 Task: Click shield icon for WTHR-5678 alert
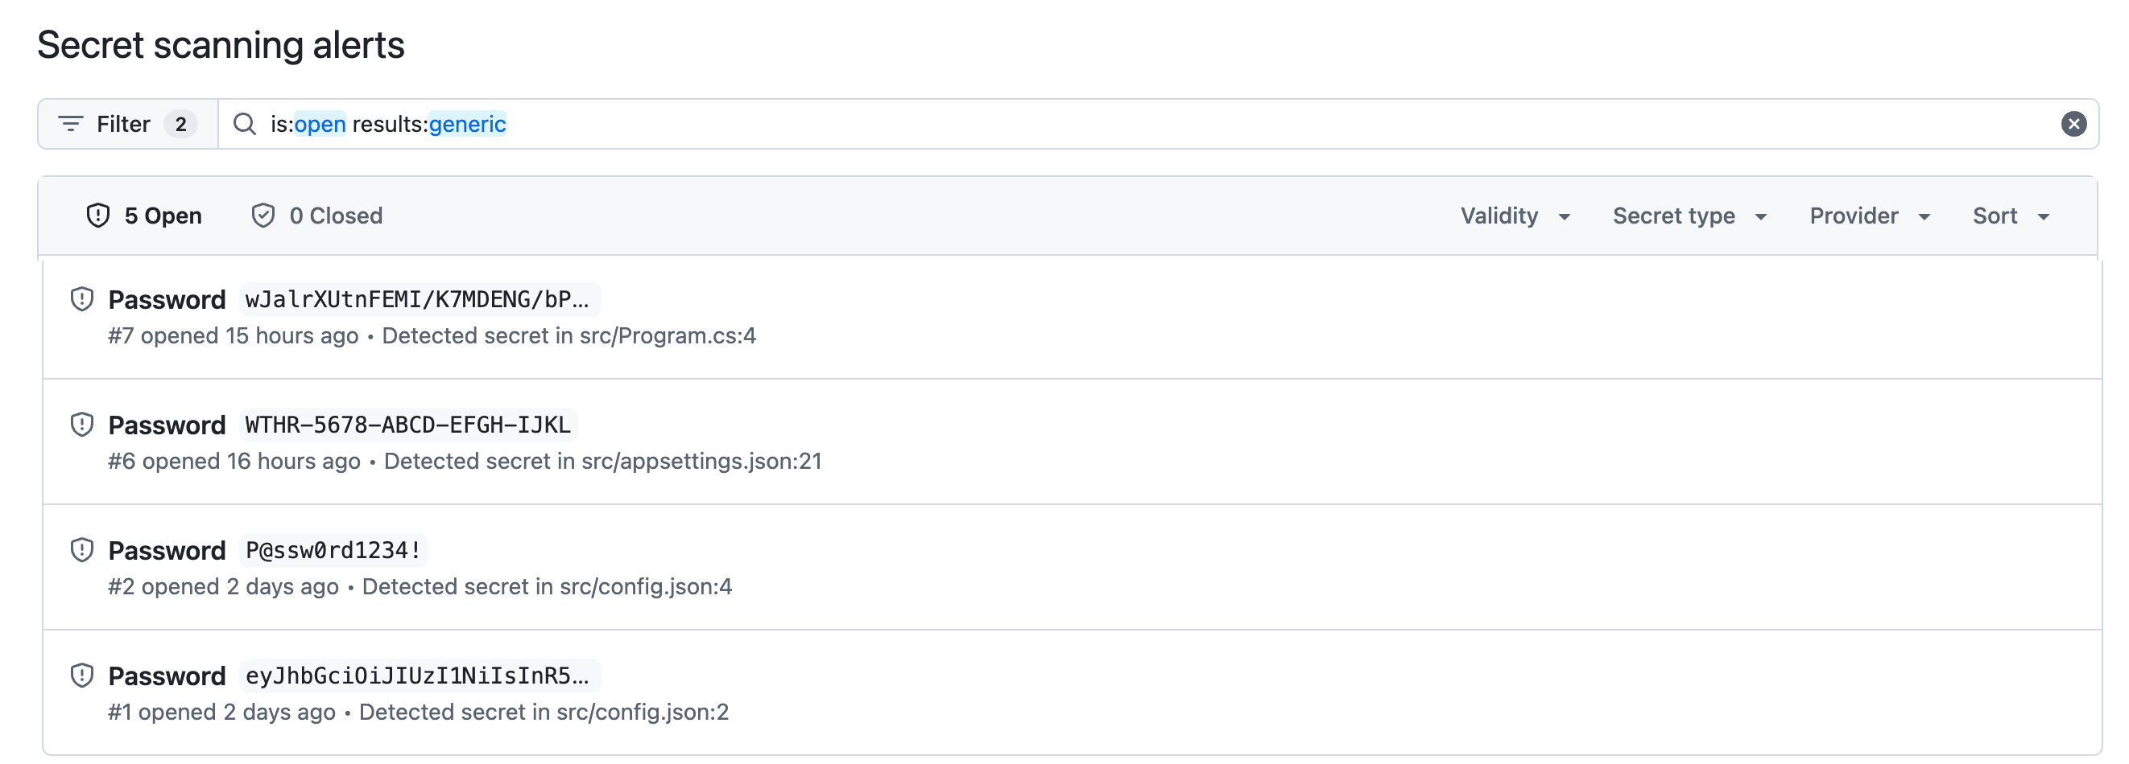tap(82, 425)
